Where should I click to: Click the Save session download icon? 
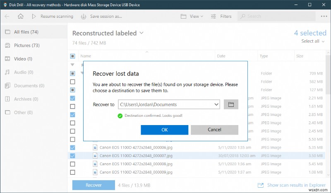click(83, 17)
